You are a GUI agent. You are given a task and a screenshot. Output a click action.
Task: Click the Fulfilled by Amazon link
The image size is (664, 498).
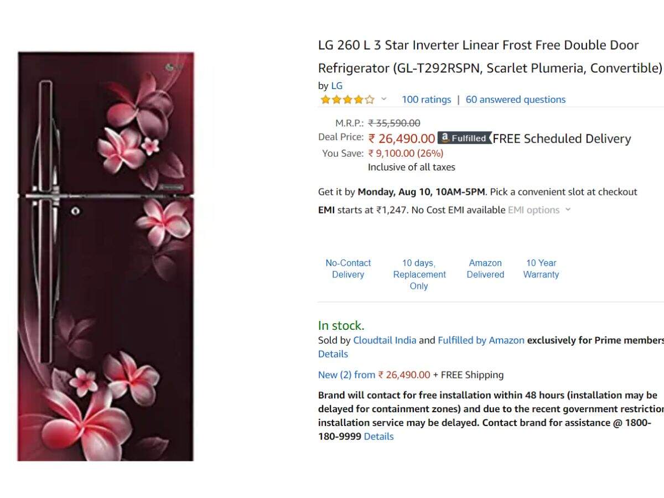pyautogui.click(x=481, y=340)
